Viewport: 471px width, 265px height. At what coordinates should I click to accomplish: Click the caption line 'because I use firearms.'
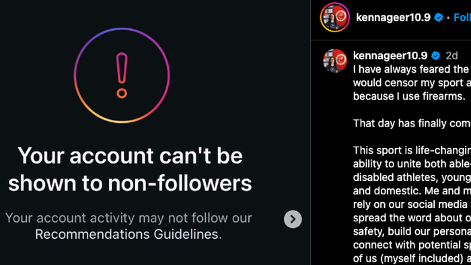click(x=409, y=96)
